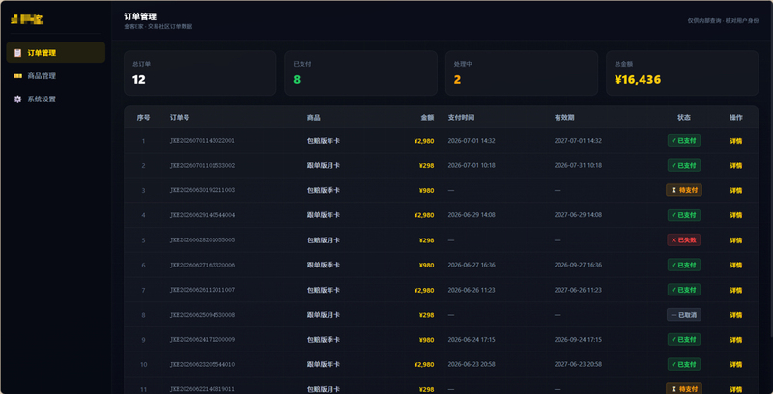The image size is (773, 394).
Task: Click order number JKE20260701101533002
Action: [x=202, y=165]
